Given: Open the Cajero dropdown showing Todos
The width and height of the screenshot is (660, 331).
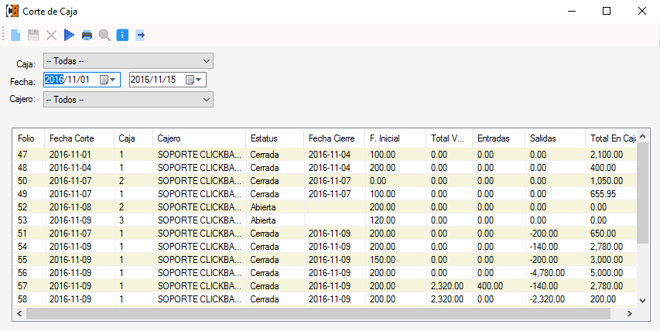Looking at the screenshot, I should tap(128, 100).
